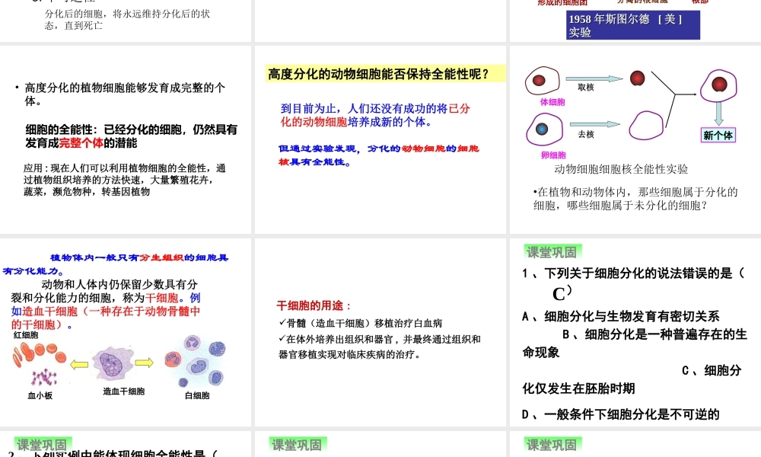Click the 卵细胞 cell diagram
This screenshot has height=457, width=761.
coord(544,129)
